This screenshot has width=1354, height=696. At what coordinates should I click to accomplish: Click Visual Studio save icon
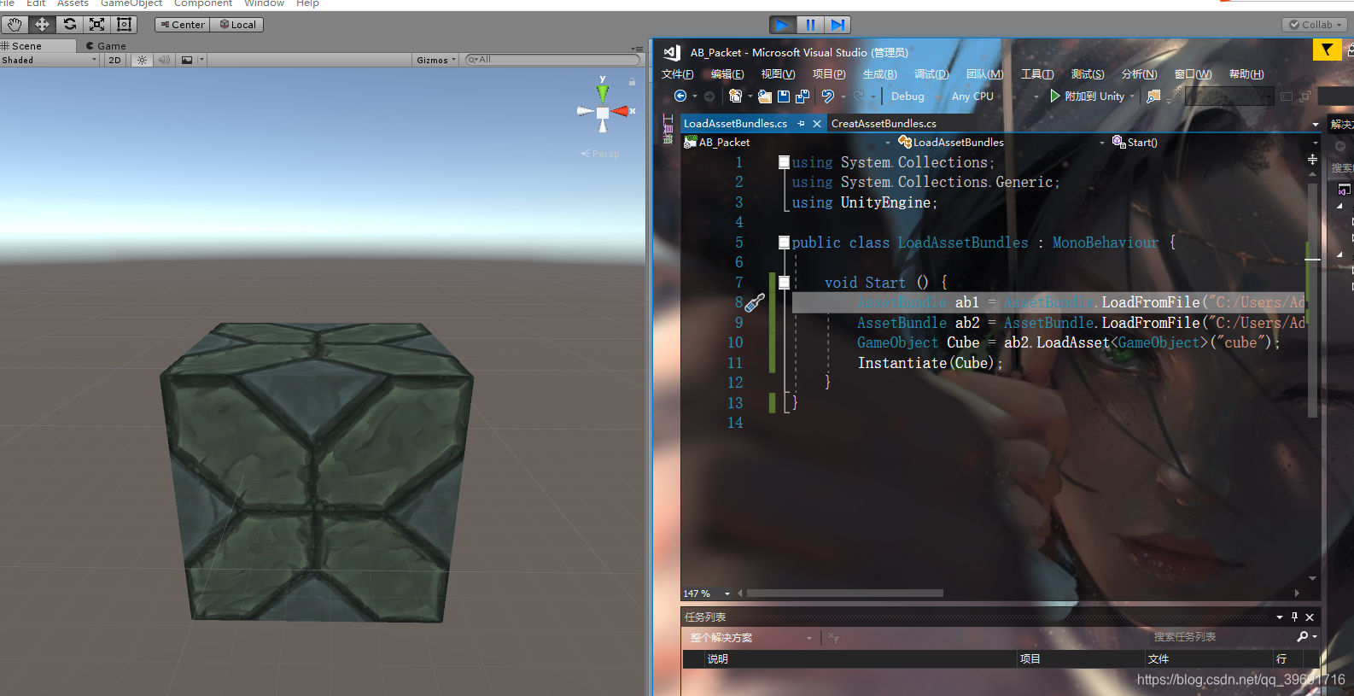pos(784,97)
